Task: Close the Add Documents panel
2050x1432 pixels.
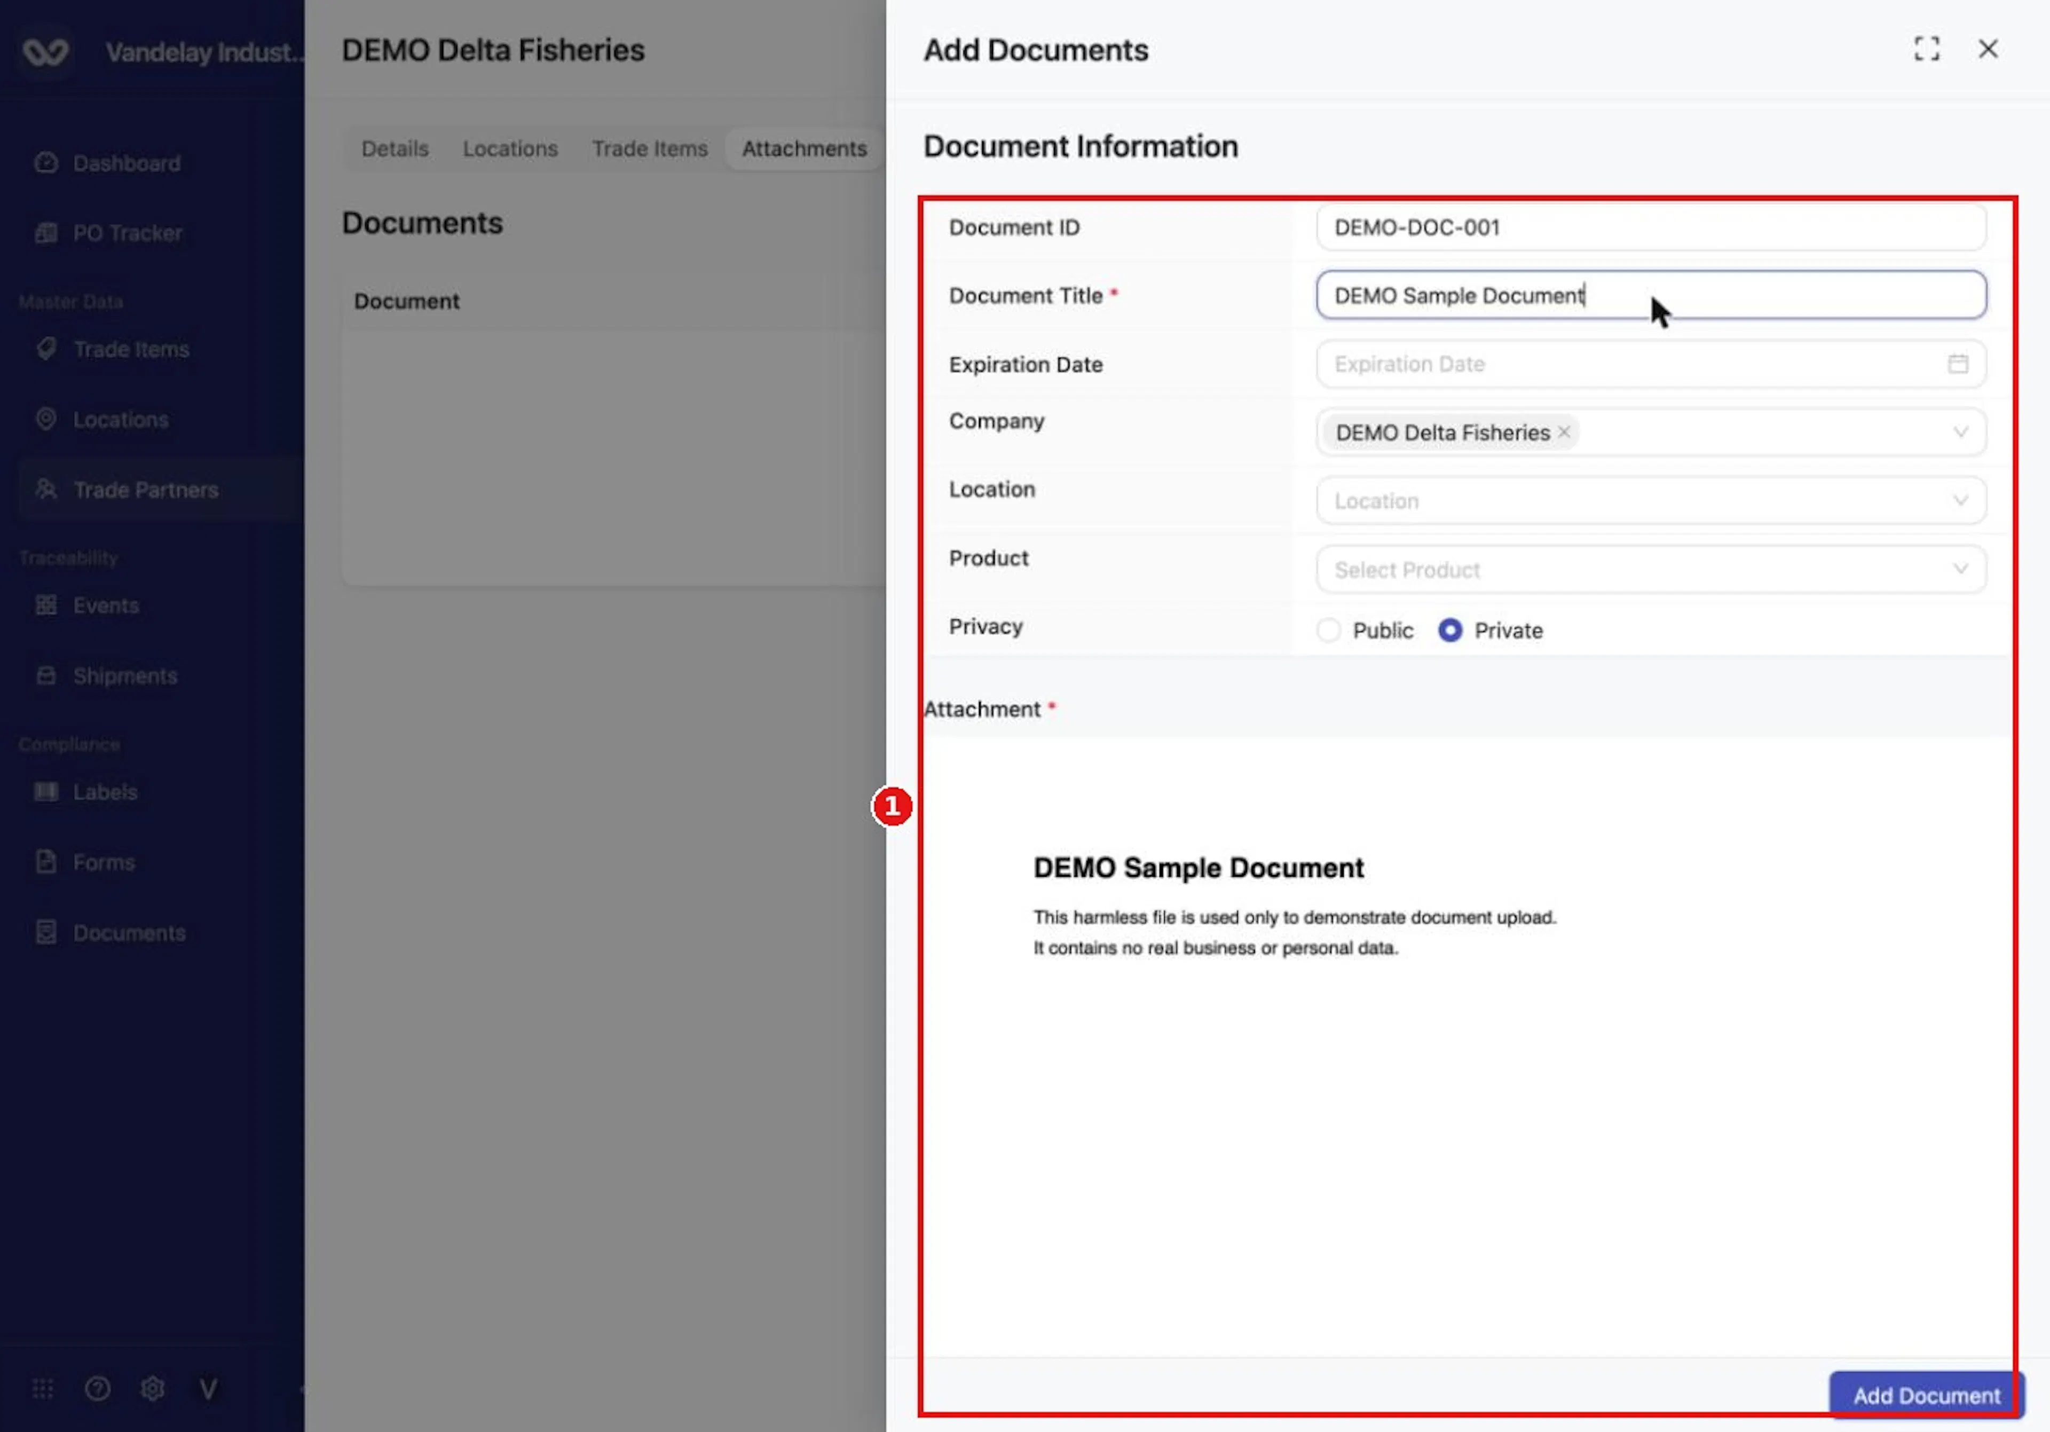Action: coord(1989,49)
